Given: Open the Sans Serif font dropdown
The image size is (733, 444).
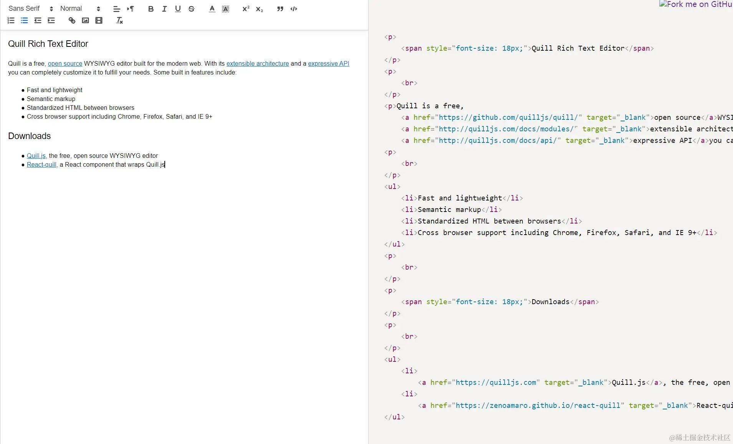Looking at the screenshot, I should (31, 8).
